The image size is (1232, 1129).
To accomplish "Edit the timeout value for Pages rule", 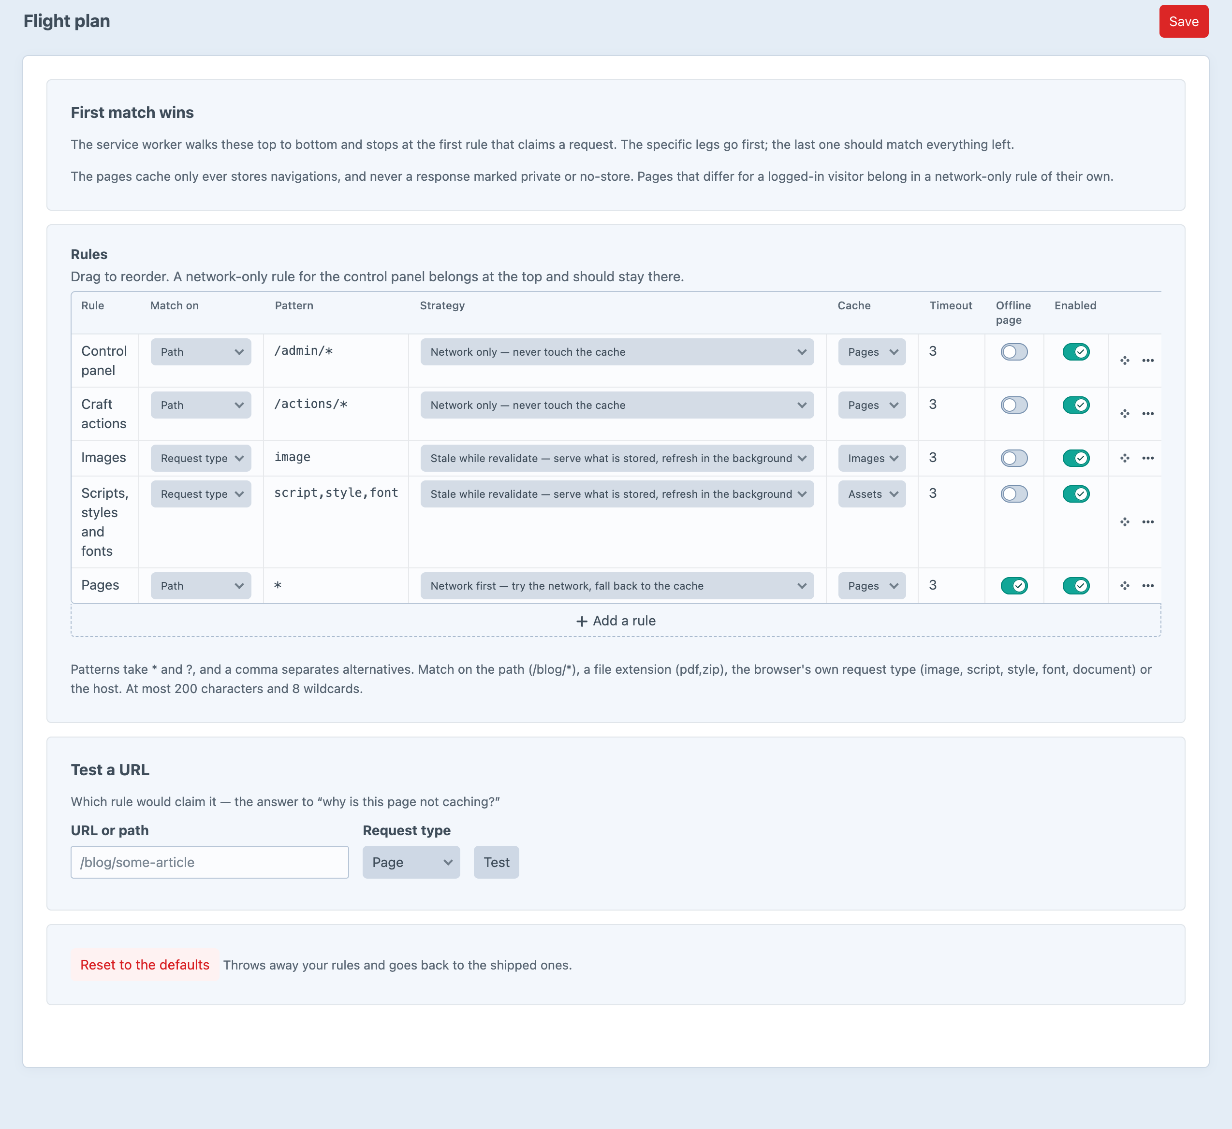I will [951, 585].
